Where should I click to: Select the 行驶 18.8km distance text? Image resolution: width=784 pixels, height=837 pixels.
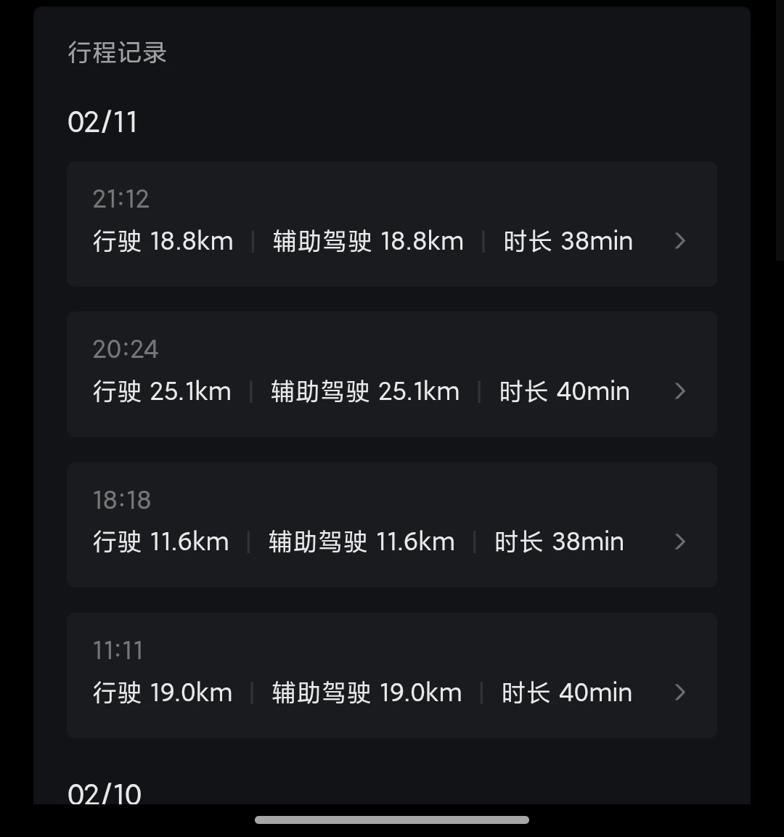[163, 241]
